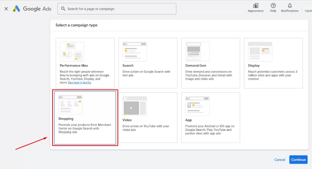
Task: Select the Shopping campaign illustration
Action: pos(70,105)
